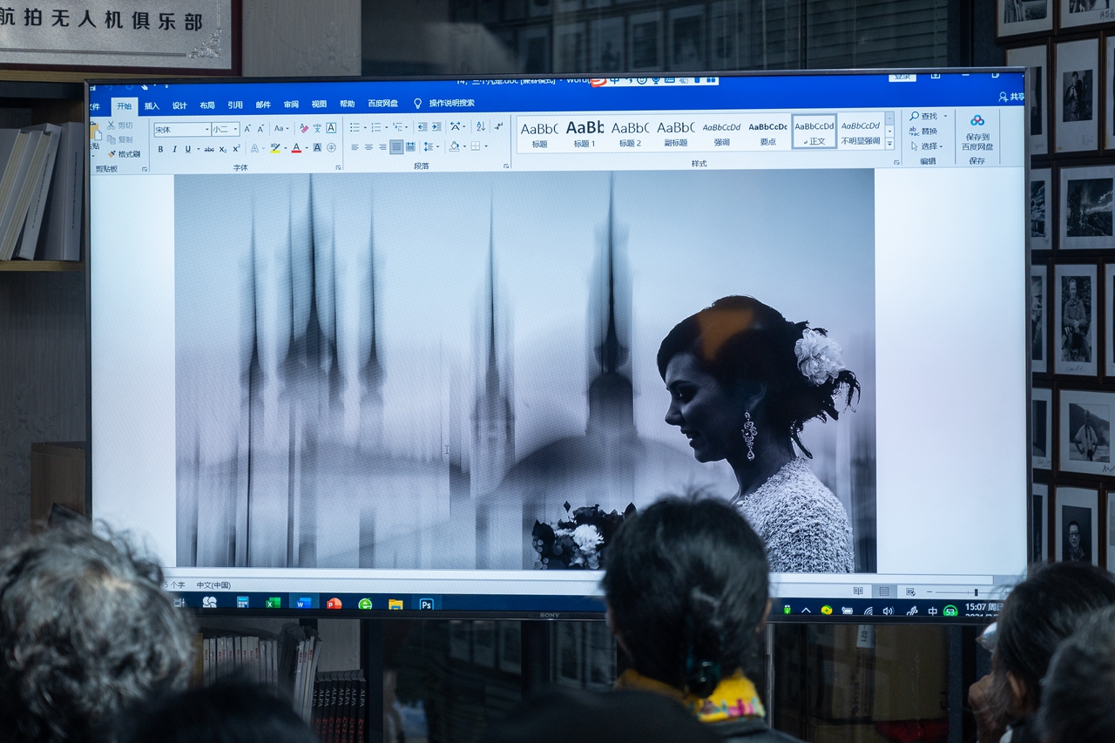Open the font name box showing 宋体

click(182, 129)
